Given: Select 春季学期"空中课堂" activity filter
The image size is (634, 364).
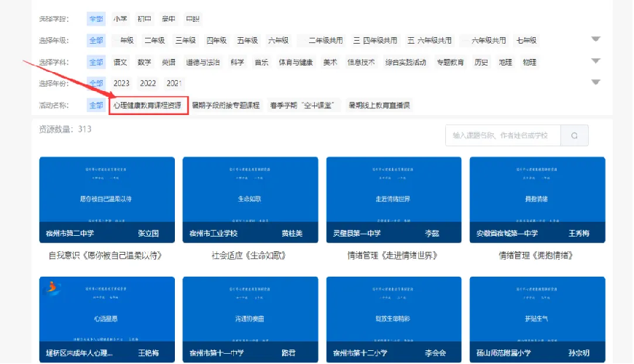Looking at the screenshot, I should click(303, 106).
